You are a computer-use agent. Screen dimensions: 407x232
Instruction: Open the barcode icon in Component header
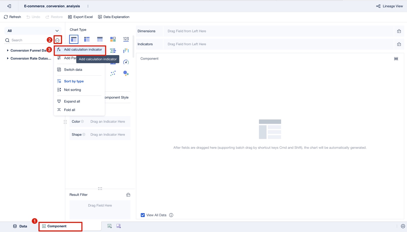[x=396, y=59]
